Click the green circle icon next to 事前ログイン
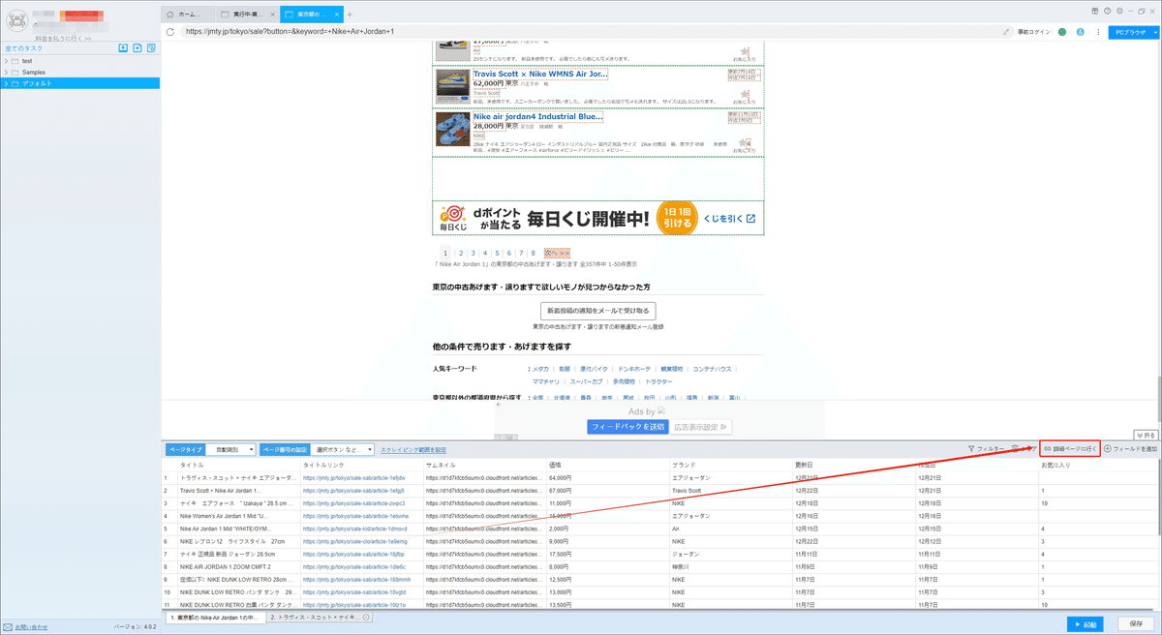 pos(1062,32)
